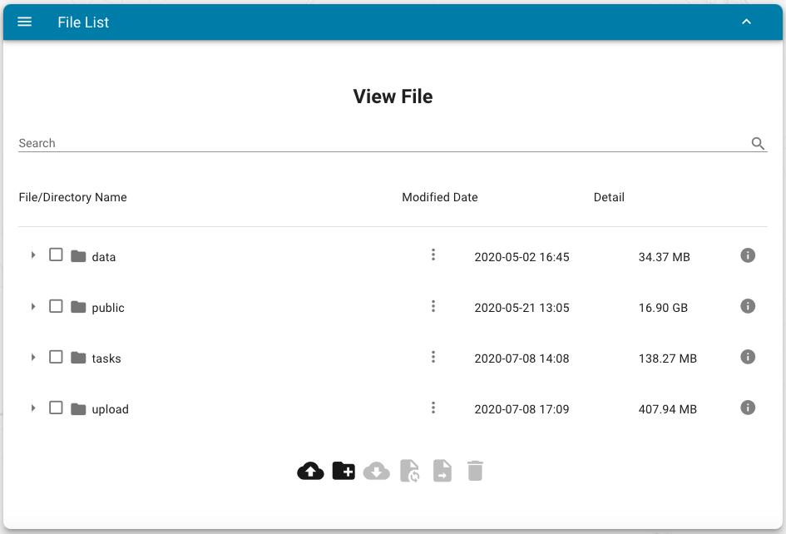Click the tasks folder icon
The height and width of the screenshot is (534, 786).
[78, 358]
